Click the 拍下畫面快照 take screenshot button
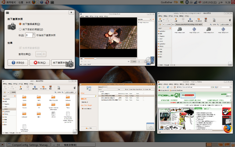 click(x=61, y=62)
